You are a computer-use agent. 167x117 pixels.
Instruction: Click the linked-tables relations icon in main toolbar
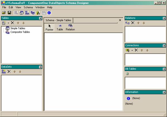pyautogui.click(x=33, y=13)
